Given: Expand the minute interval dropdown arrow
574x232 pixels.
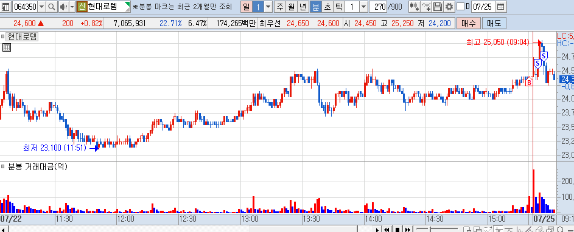Looking at the screenshot, I should tap(363, 7).
